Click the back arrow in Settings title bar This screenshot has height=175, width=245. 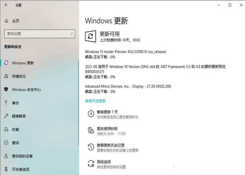(6, 5)
